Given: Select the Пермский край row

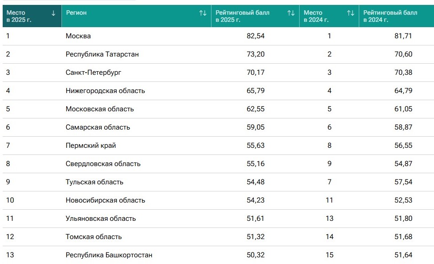Looking at the screenshot, I should (x=219, y=146).
